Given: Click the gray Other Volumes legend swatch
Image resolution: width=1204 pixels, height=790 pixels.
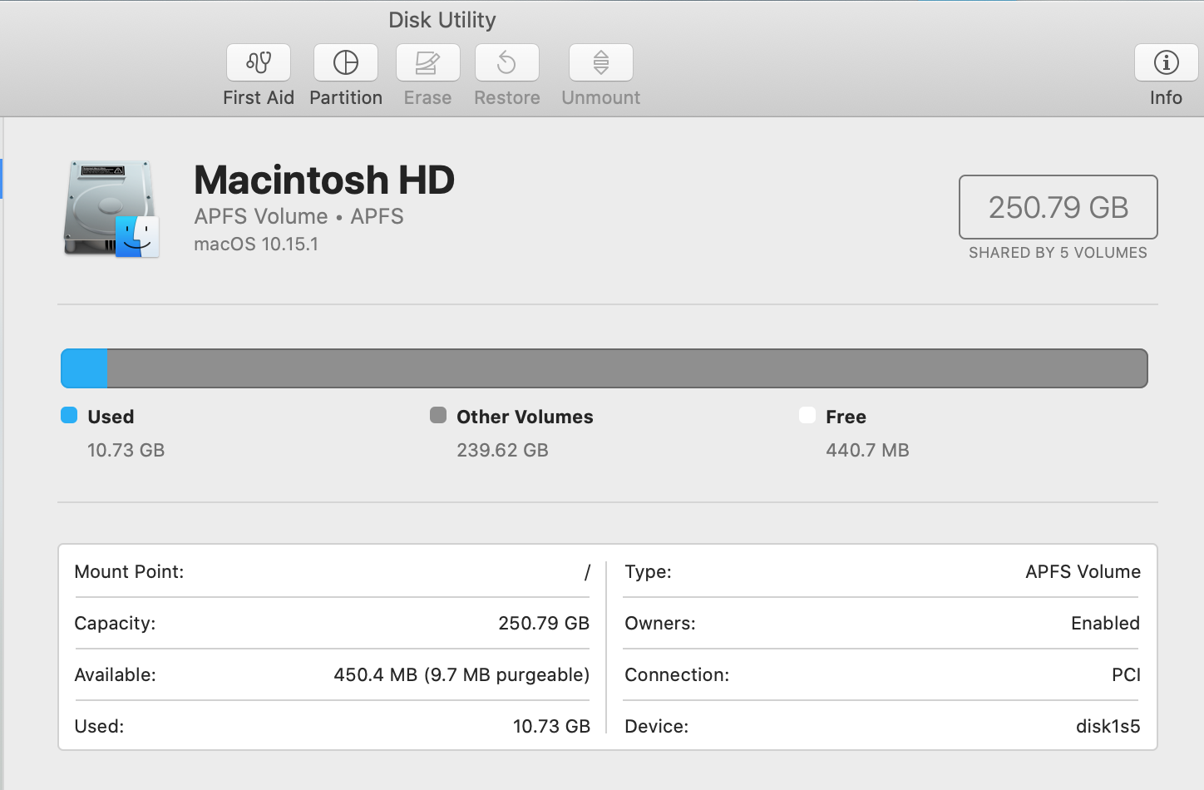Looking at the screenshot, I should [x=438, y=415].
